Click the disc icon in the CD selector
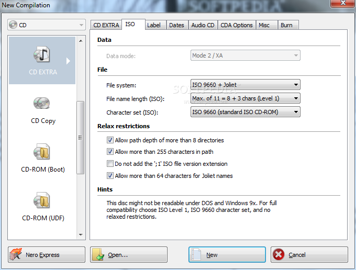This screenshot has height=270, width=356. pos(13,25)
